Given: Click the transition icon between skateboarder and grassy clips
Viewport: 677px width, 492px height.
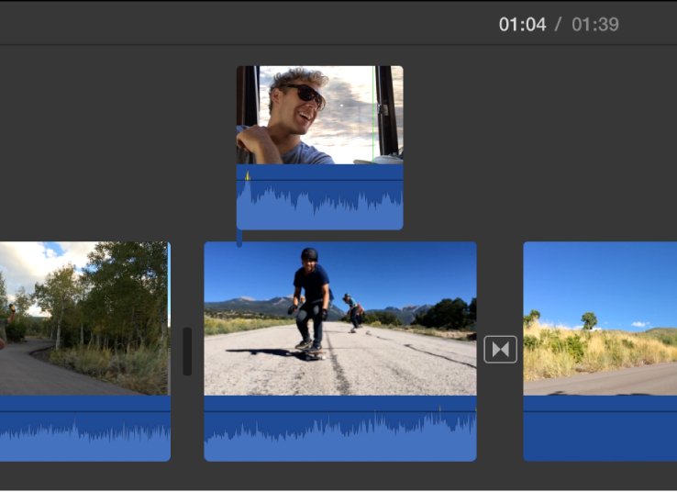Looking at the screenshot, I should (501, 350).
